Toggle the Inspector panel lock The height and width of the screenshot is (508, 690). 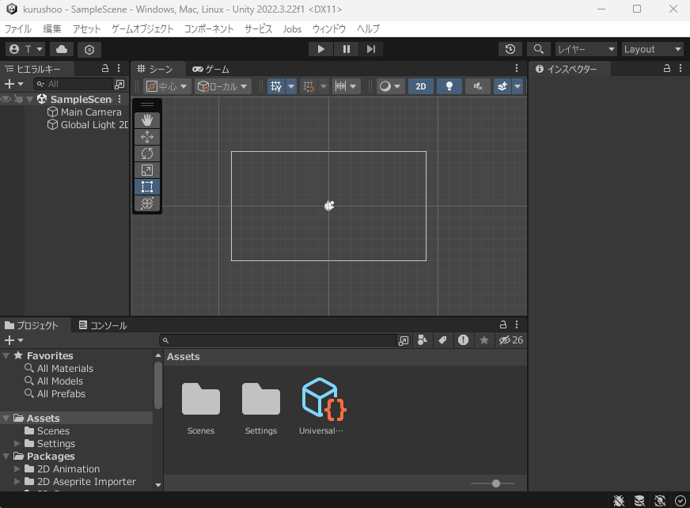667,69
